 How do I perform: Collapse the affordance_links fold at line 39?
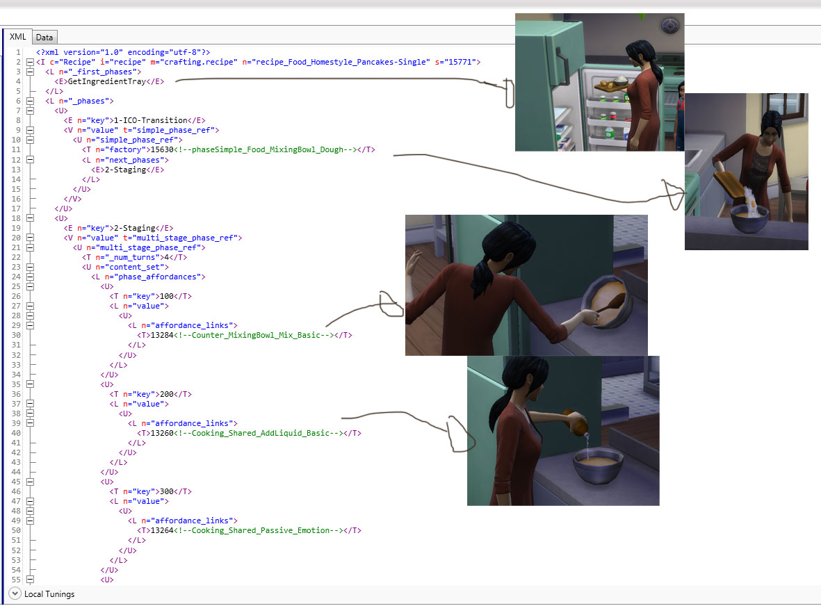tap(31, 423)
